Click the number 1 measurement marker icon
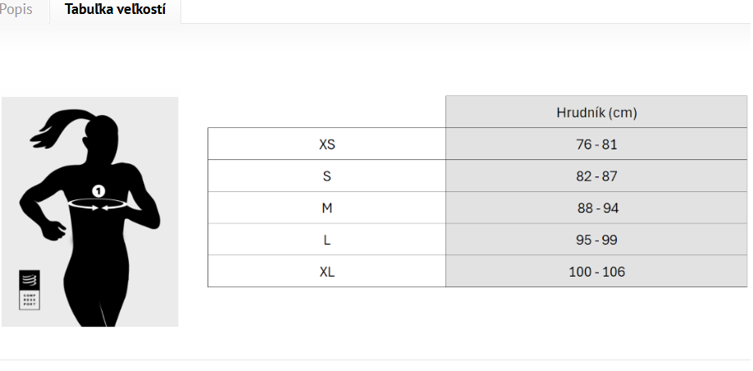 (98, 191)
